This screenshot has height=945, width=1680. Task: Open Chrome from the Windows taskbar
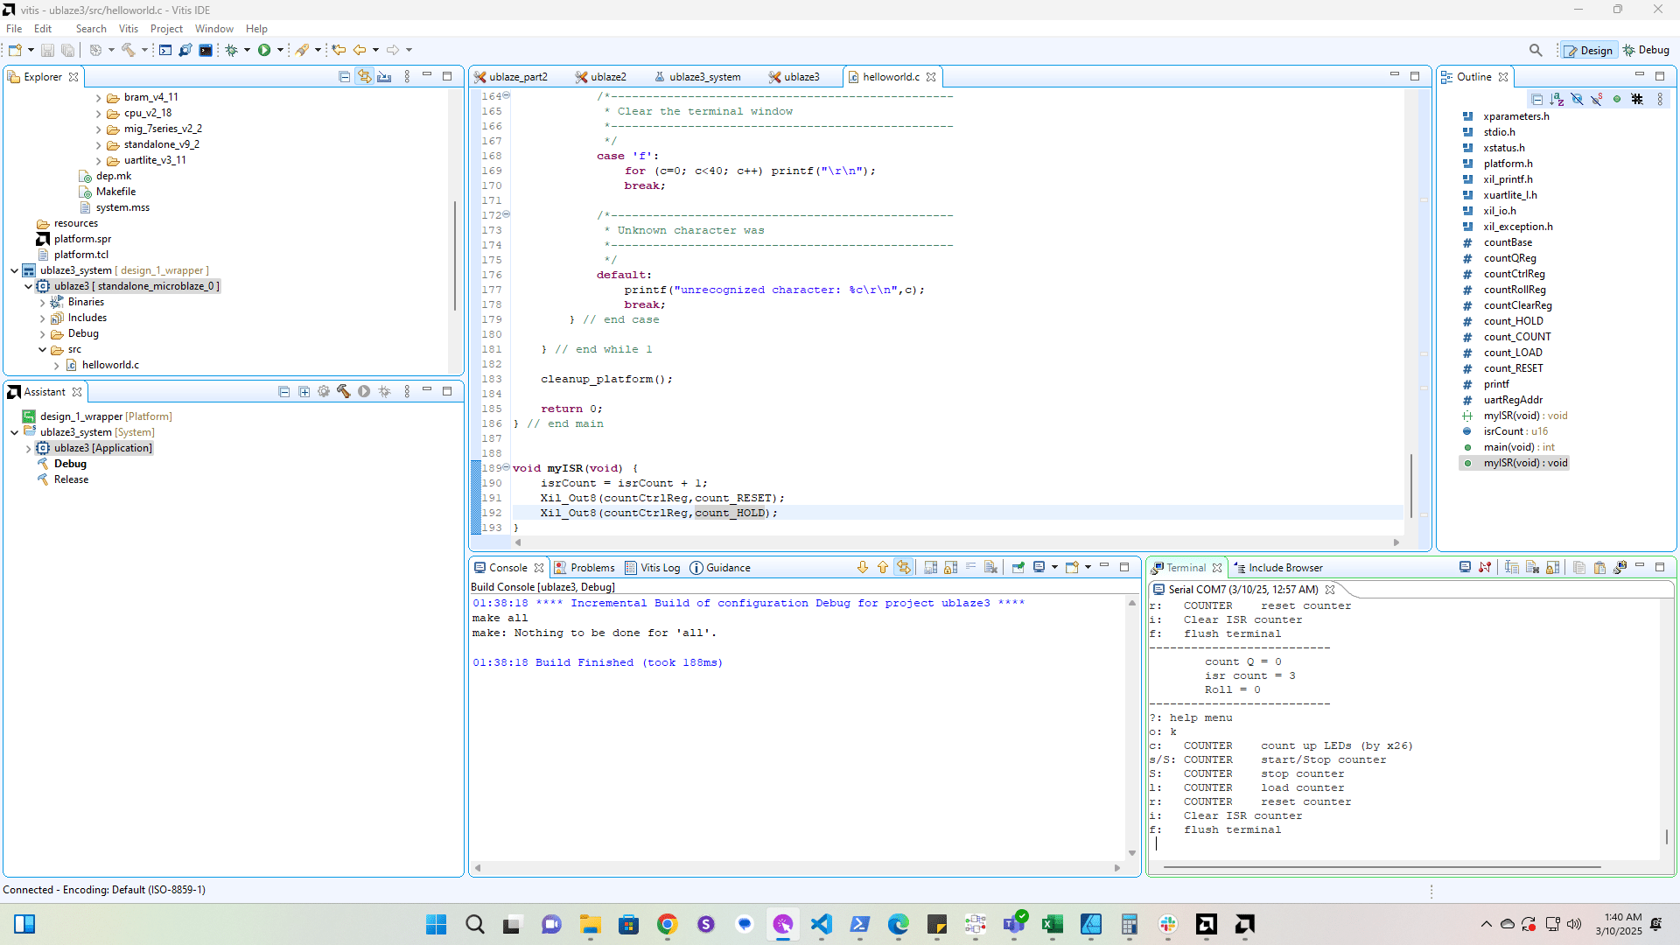tap(667, 924)
